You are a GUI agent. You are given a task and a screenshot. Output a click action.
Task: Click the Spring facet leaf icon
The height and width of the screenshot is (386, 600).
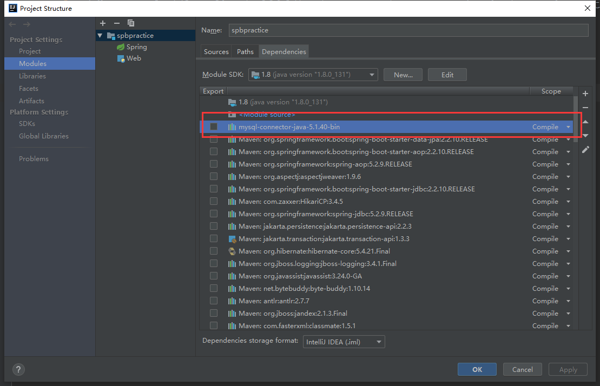pyautogui.click(x=121, y=47)
